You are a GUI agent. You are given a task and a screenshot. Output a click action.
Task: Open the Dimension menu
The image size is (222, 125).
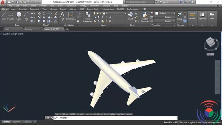click(x=71, y=6)
